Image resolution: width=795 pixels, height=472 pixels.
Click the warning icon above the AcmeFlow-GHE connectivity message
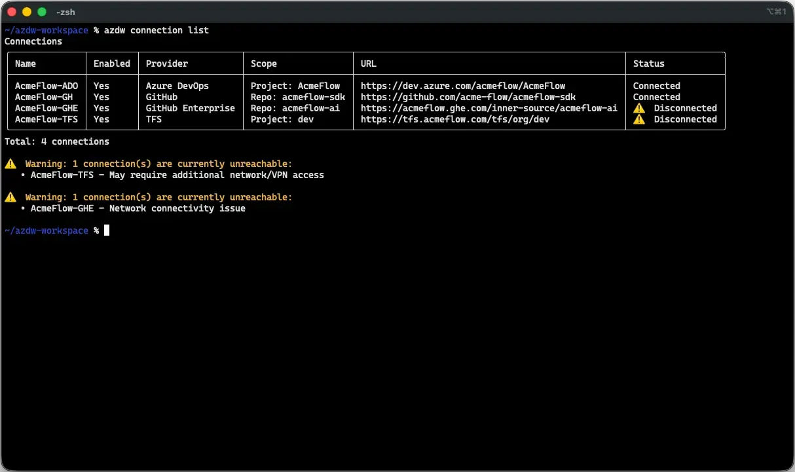pos(10,197)
